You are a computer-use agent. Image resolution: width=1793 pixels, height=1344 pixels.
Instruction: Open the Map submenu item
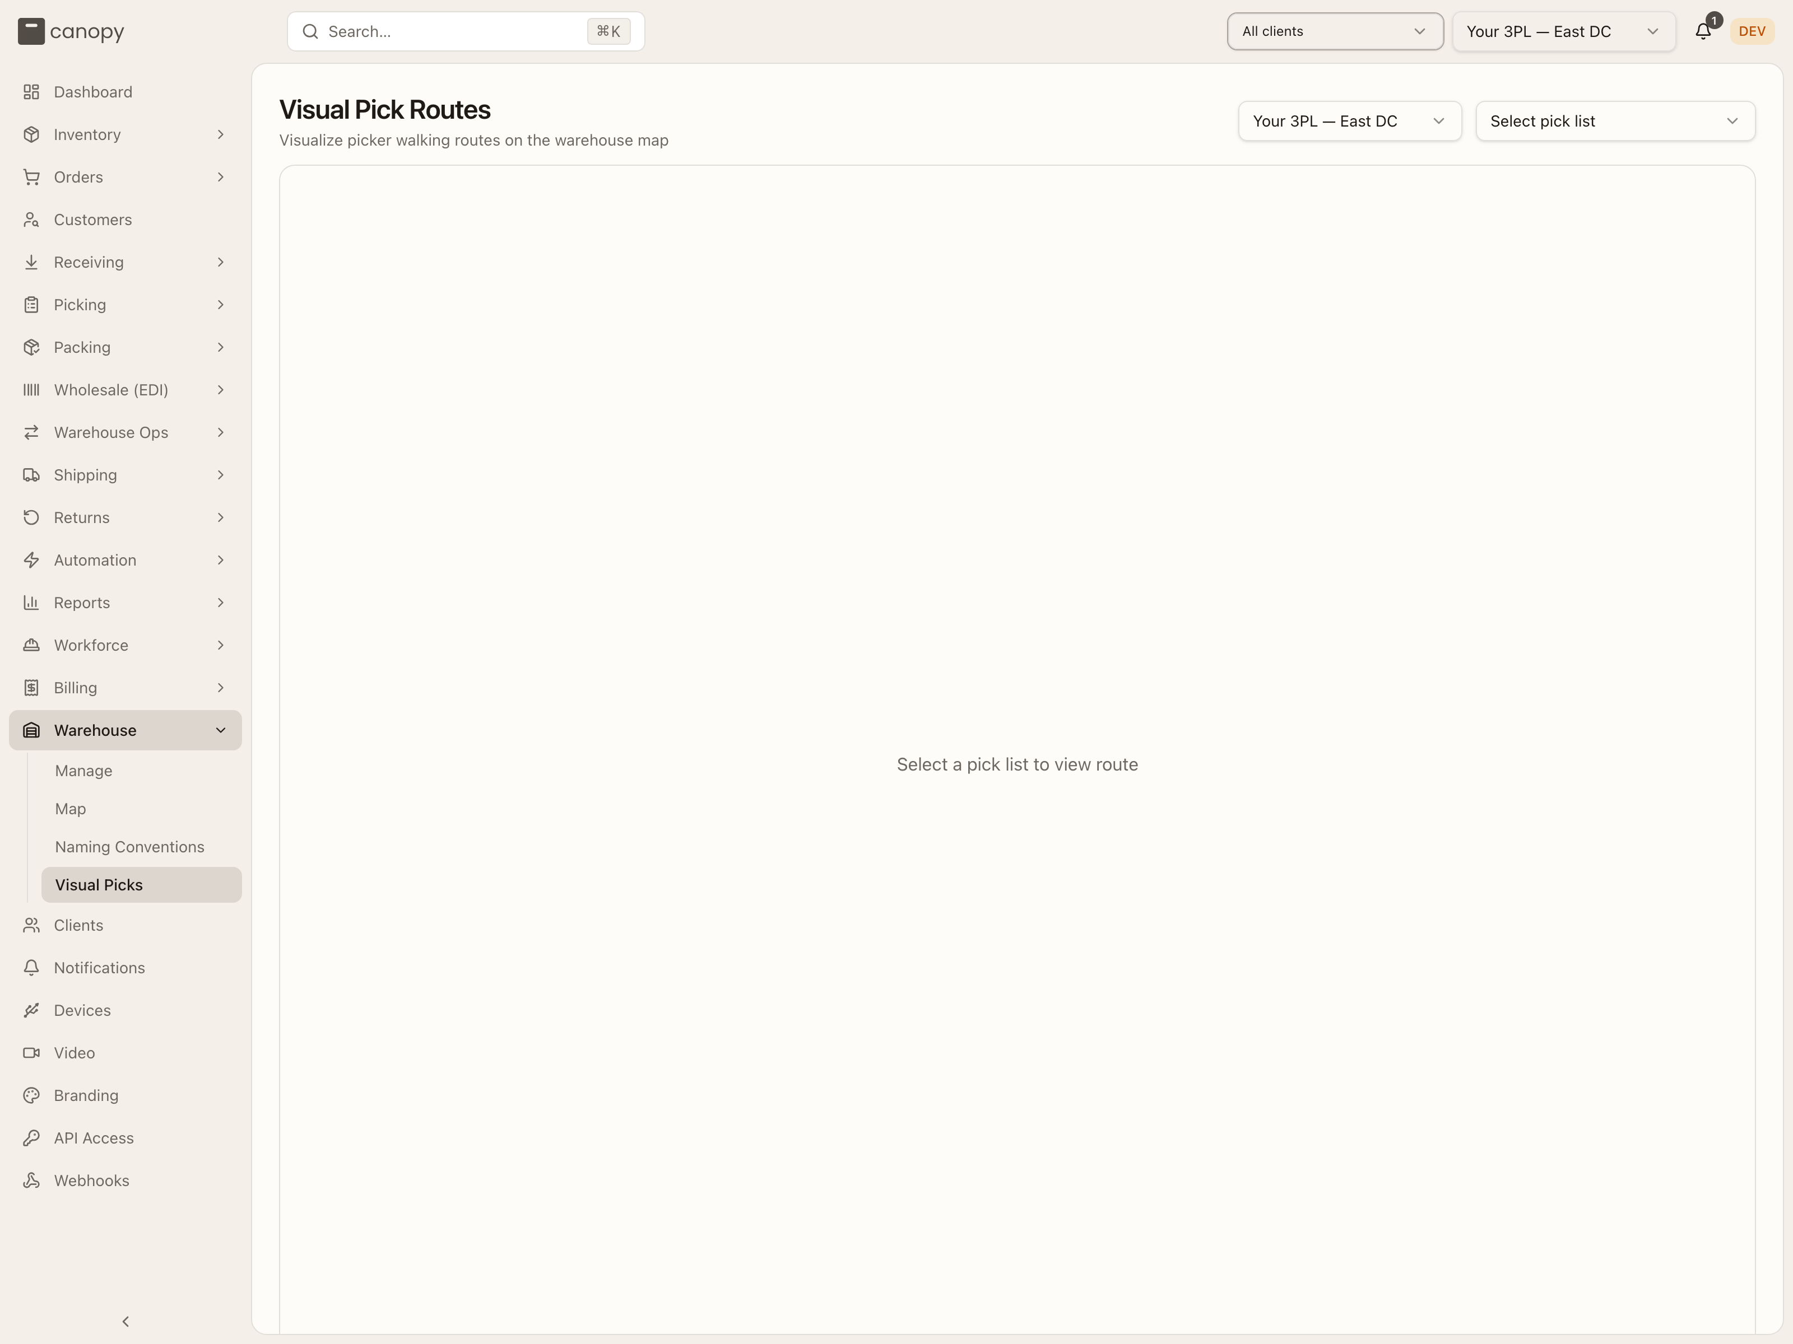(x=141, y=809)
